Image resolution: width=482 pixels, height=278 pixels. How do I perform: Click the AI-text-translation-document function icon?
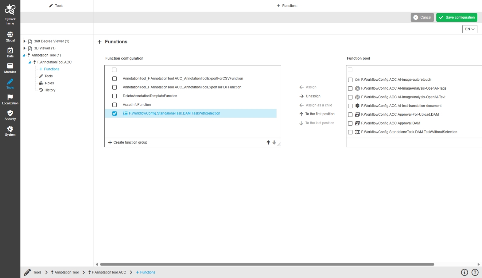point(357,106)
